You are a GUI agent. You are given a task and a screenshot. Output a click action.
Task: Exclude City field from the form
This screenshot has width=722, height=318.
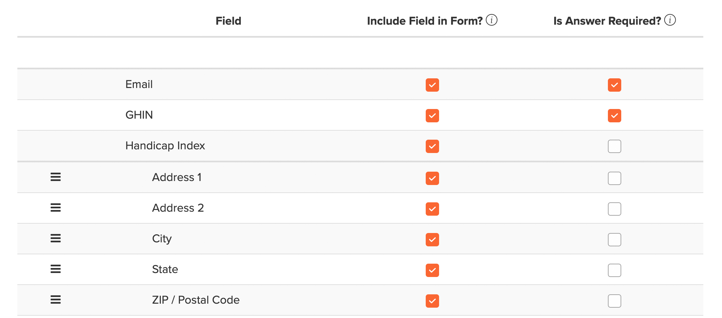click(432, 240)
